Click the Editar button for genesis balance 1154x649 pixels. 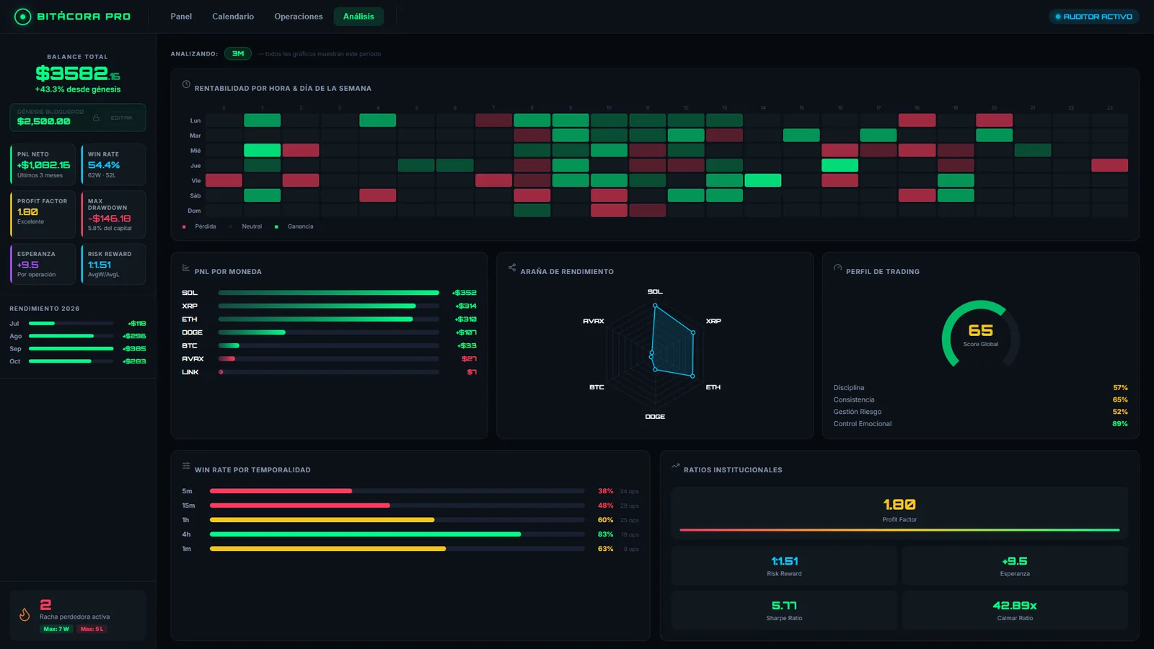(121, 118)
